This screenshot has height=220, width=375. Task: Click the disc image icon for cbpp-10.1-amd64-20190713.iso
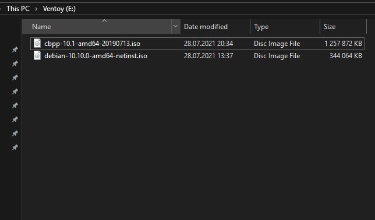coord(37,43)
